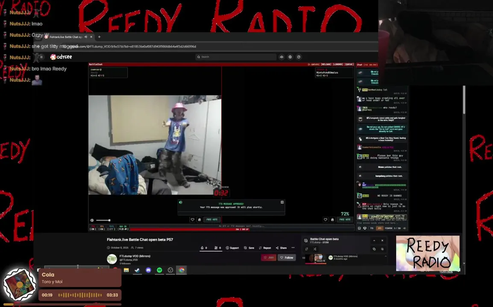The image size is (493, 307).
Task: Cast FREE VOTE for right contestant
Action: coord(345,220)
